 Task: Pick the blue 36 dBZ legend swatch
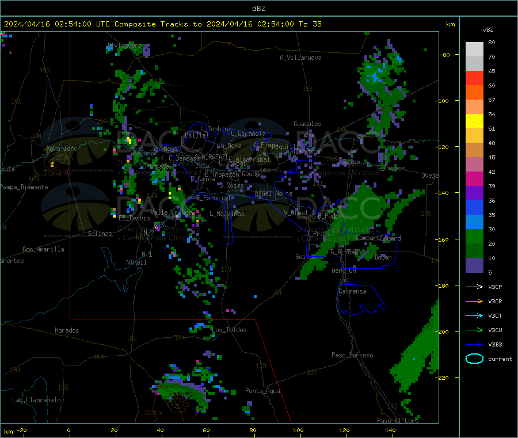(474, 207)
